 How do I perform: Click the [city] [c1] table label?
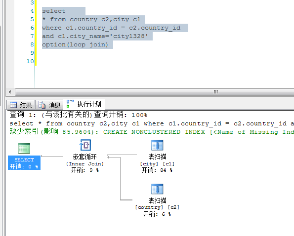[157, 164]
